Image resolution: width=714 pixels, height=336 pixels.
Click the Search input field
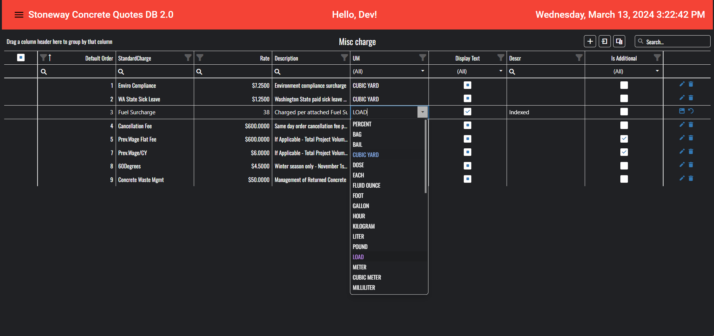click(x=676, y=42)
